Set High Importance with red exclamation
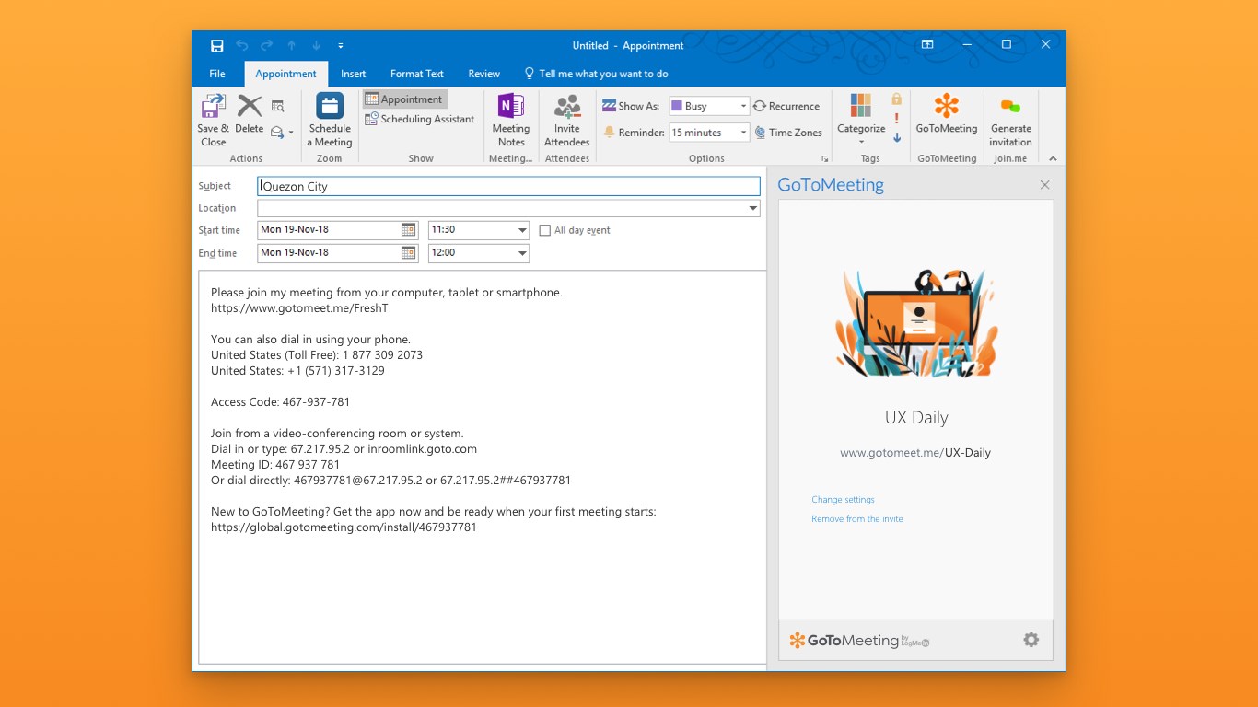 [897, 119]
